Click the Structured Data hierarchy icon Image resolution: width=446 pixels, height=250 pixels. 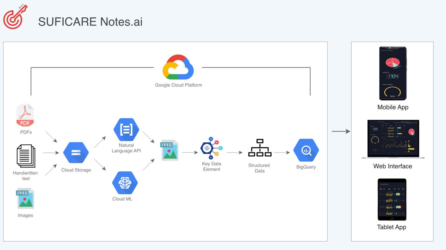pyautogui.click(x=260, y=148)
